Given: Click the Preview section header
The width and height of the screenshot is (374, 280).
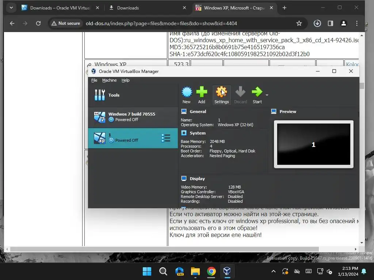Looking at the screenshot, I should (x=288, y=112).
